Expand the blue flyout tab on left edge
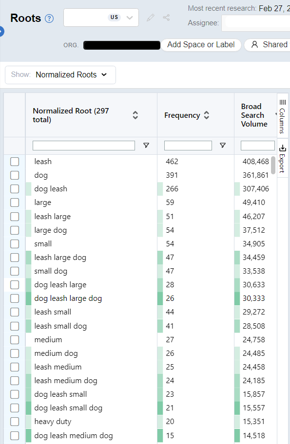 point(2,31)
